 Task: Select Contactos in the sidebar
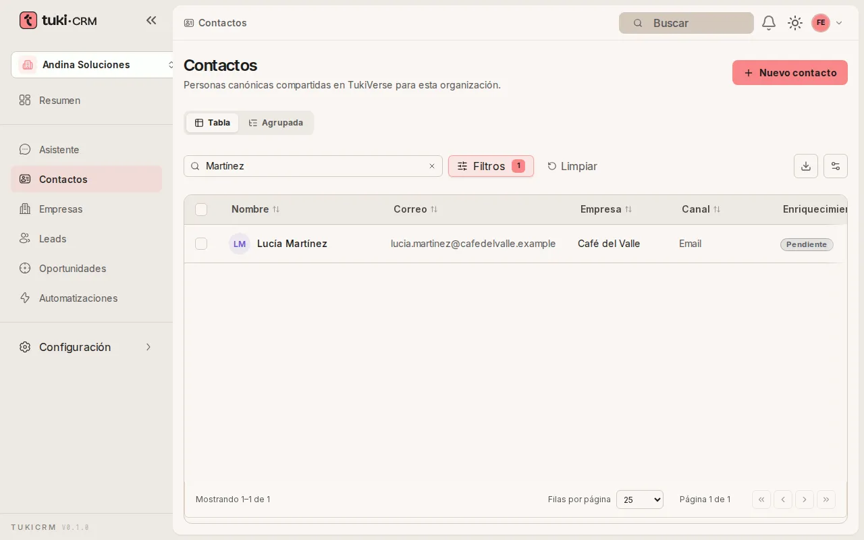tap(86, 180)
